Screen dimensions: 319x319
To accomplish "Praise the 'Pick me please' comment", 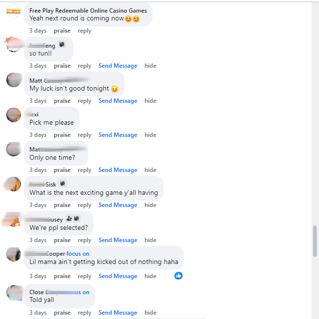I will (62, 135).
